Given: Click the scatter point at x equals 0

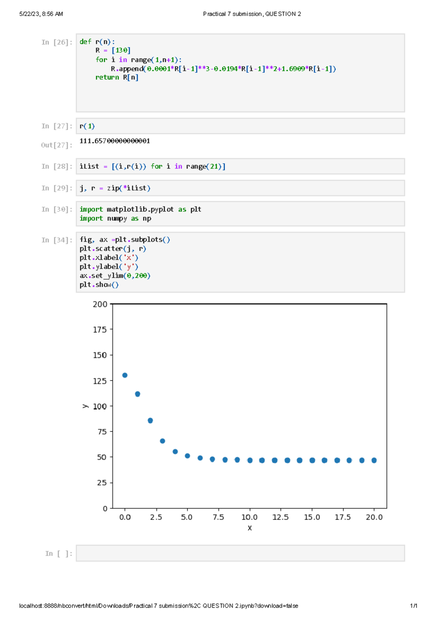Looking at the screenshot, I should click(125, 375).
